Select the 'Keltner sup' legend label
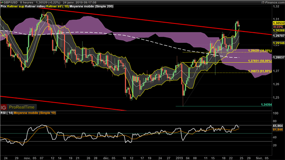This screenshot has width=285, height=160. tap(16, 6)
